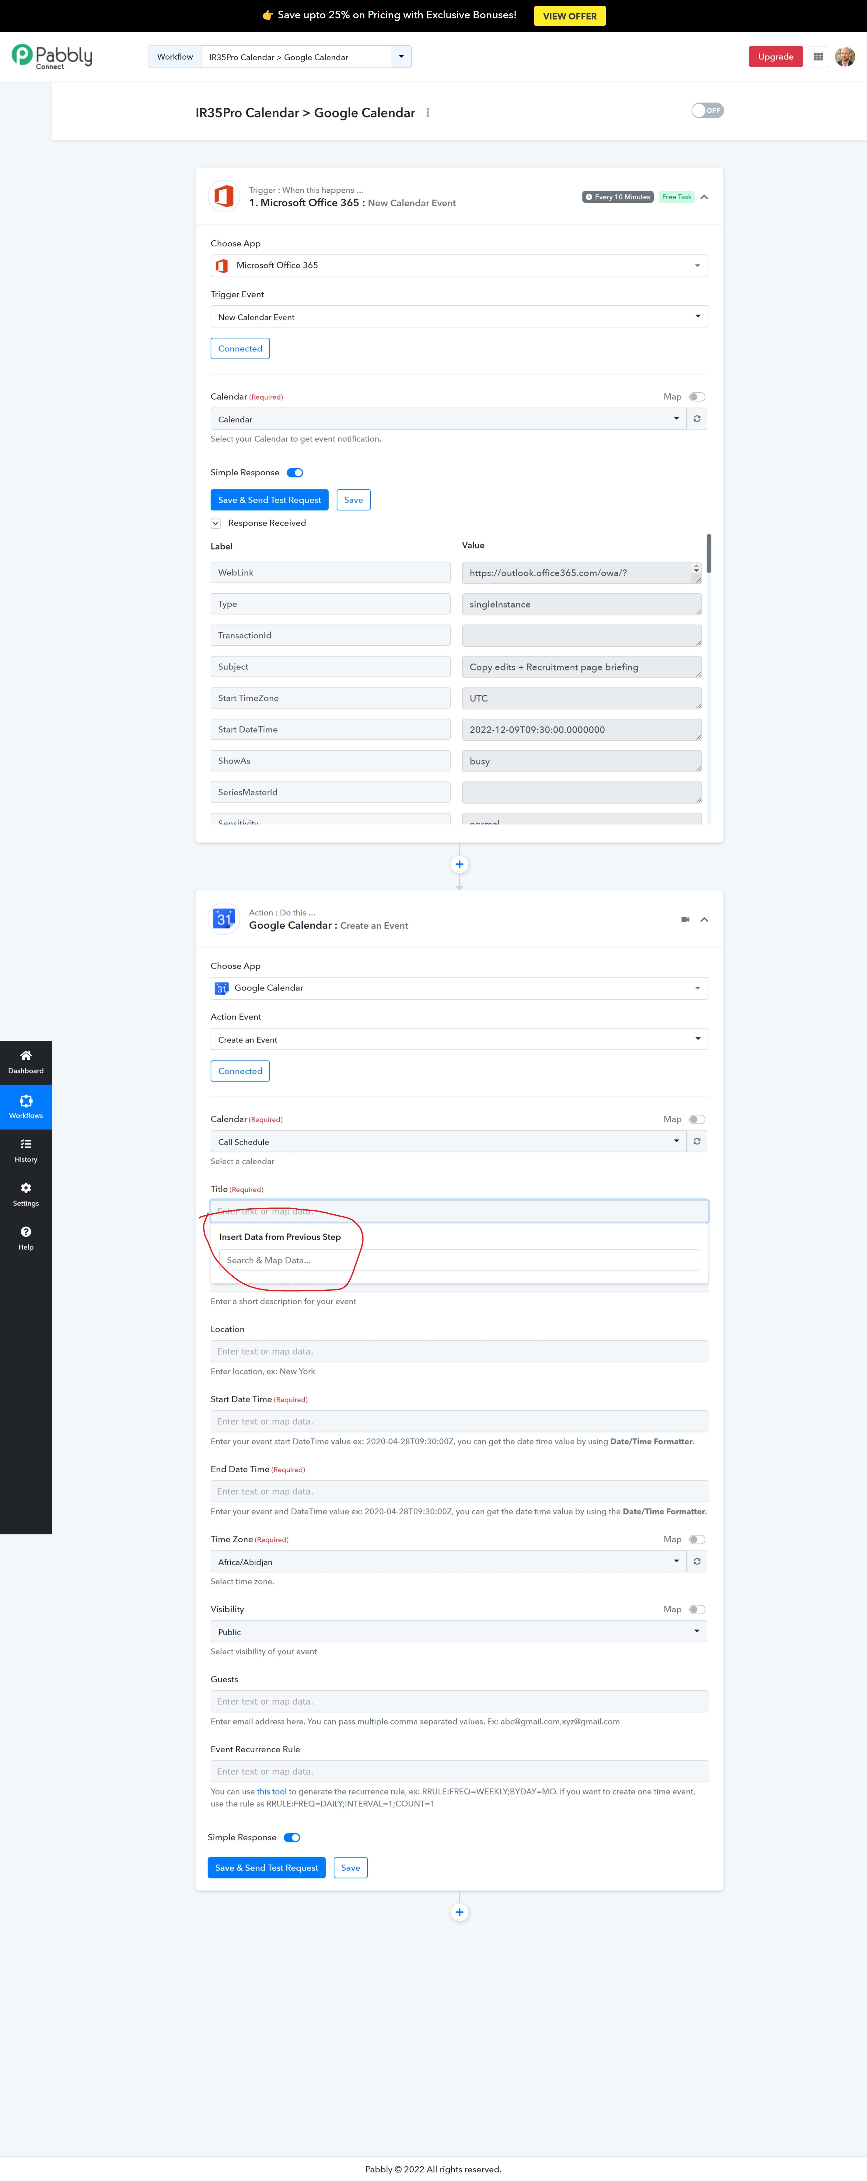Open the New Calendar Event trigger dropdown
The width and height of the screenshot is (867, 2181).
[459, 317]
